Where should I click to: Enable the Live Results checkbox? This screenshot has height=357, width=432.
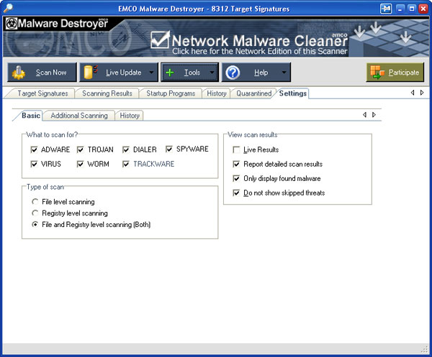pyautogui.click(x=236, y=150)
